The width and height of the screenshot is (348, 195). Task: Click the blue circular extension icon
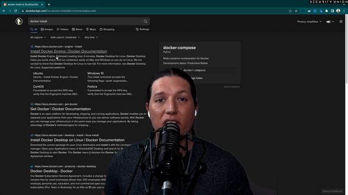[x=315, y=11]
